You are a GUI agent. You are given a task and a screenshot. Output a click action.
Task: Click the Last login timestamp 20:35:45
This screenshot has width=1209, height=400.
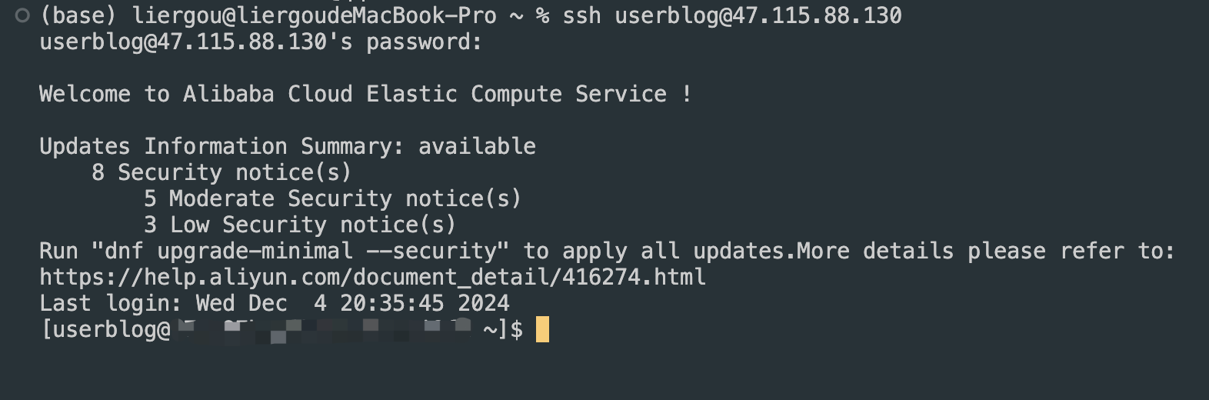click(x=392, y=303)
